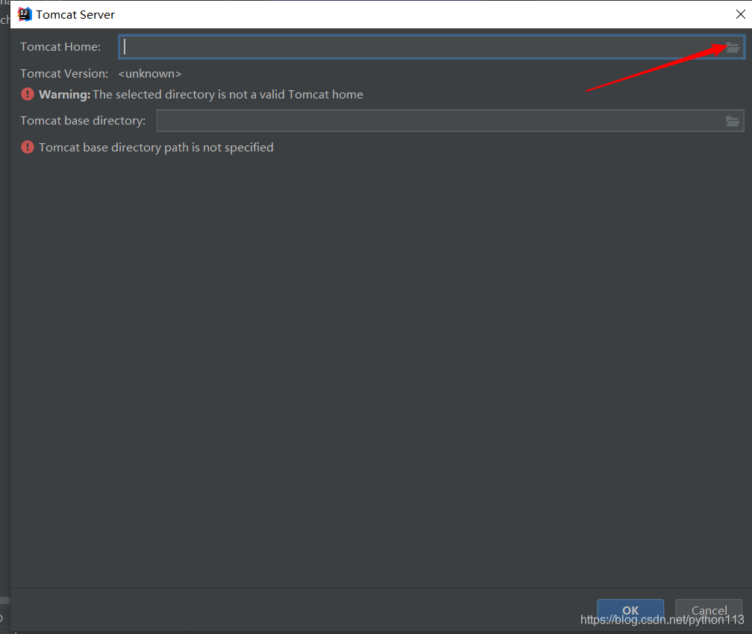Click the invalid Tomcat home warning icon
The width and height of the screenshot is (752, 634).
point(28,94)
